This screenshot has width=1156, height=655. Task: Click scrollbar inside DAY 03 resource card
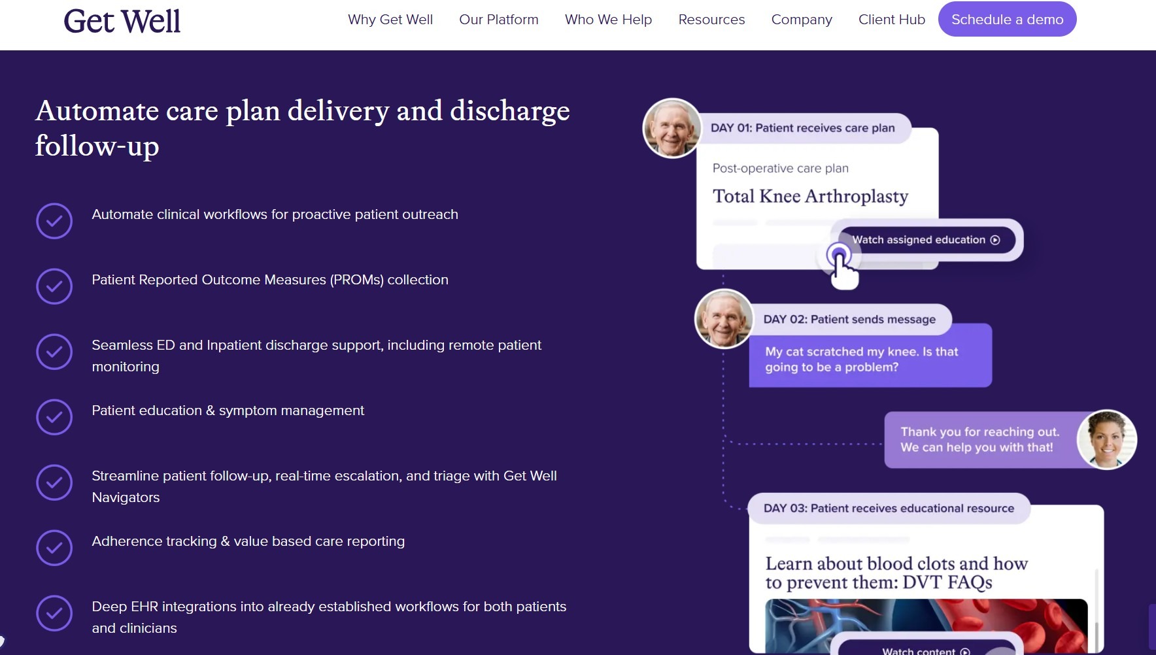click(1096, 609)
